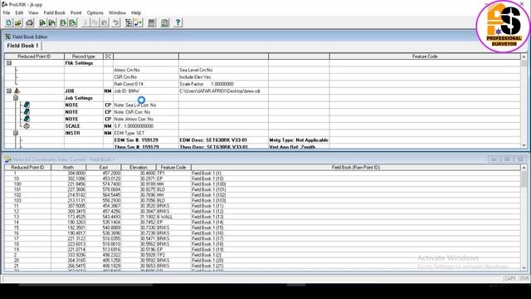This screenshot has width=531, height=299.
Task: Select the 'Field Book 1 (13)' row entry
Action: tap(207, 217)
